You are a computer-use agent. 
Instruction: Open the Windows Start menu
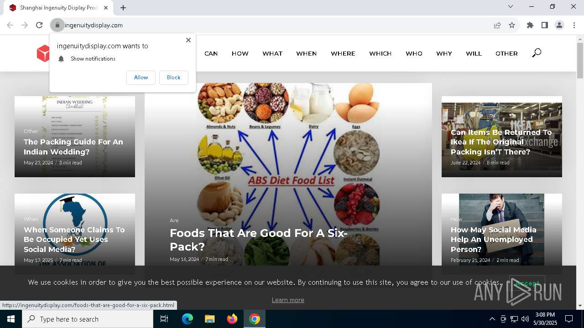coord(11,319)
